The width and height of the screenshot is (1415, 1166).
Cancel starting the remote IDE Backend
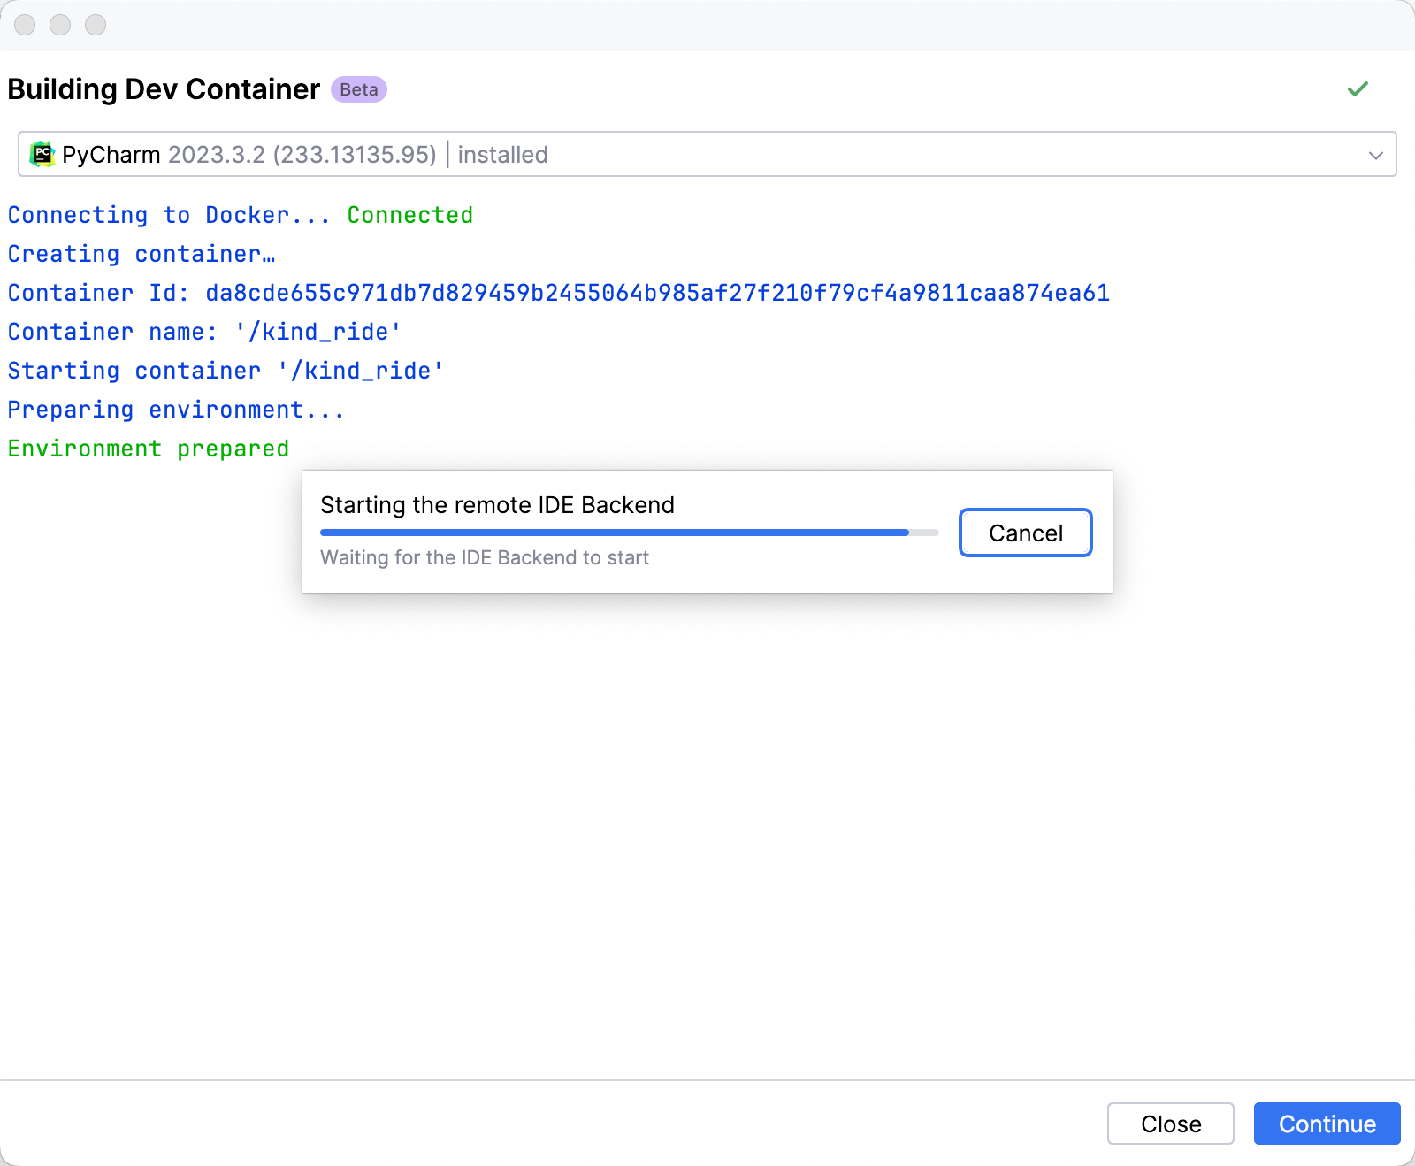click(1024, 533)
